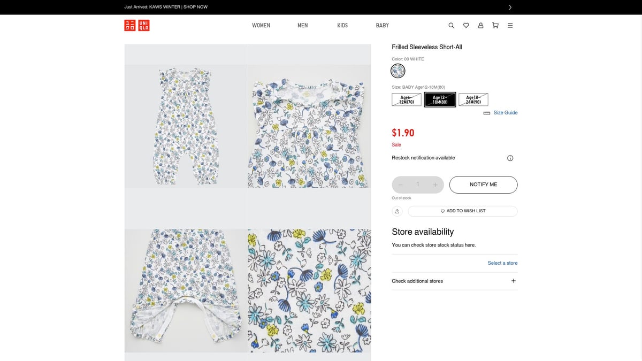Open the wish list heart icon in header

pyautogui.click(x=466, y=25)
